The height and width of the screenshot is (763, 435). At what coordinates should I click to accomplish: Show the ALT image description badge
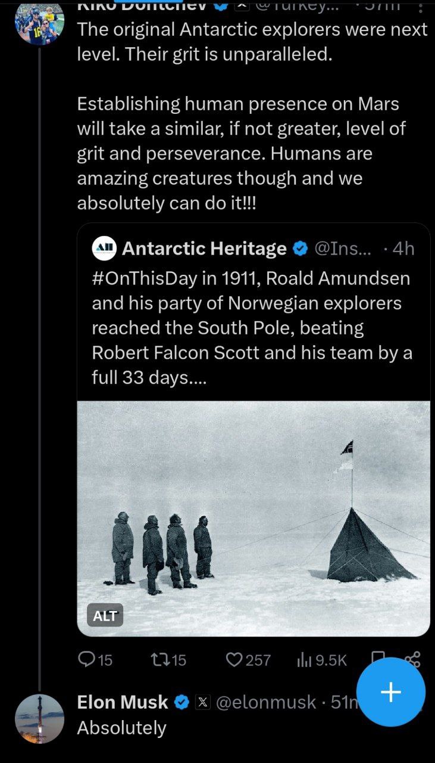(105, 616)
